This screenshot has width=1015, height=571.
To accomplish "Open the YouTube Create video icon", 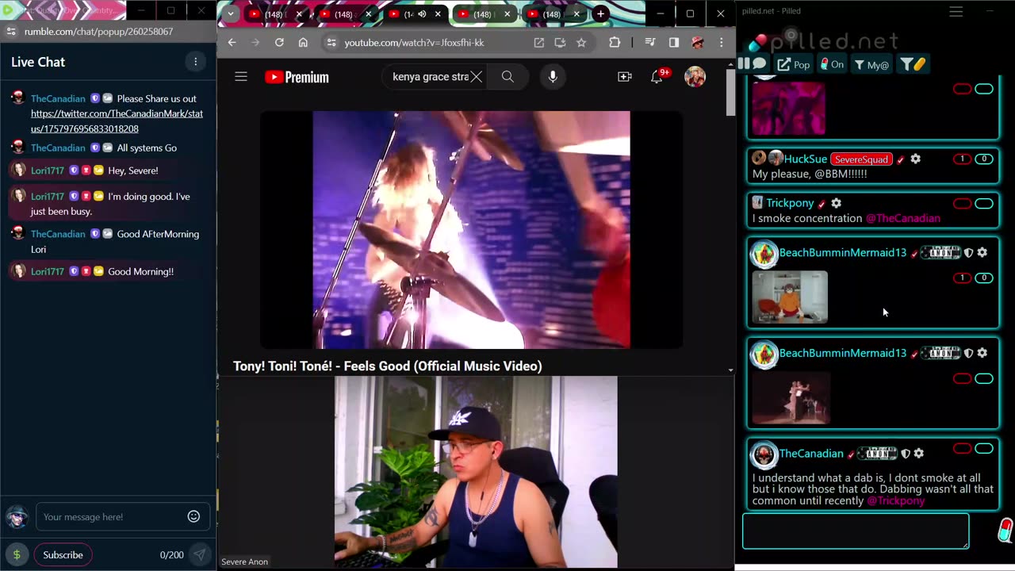I will click(625, 77).
